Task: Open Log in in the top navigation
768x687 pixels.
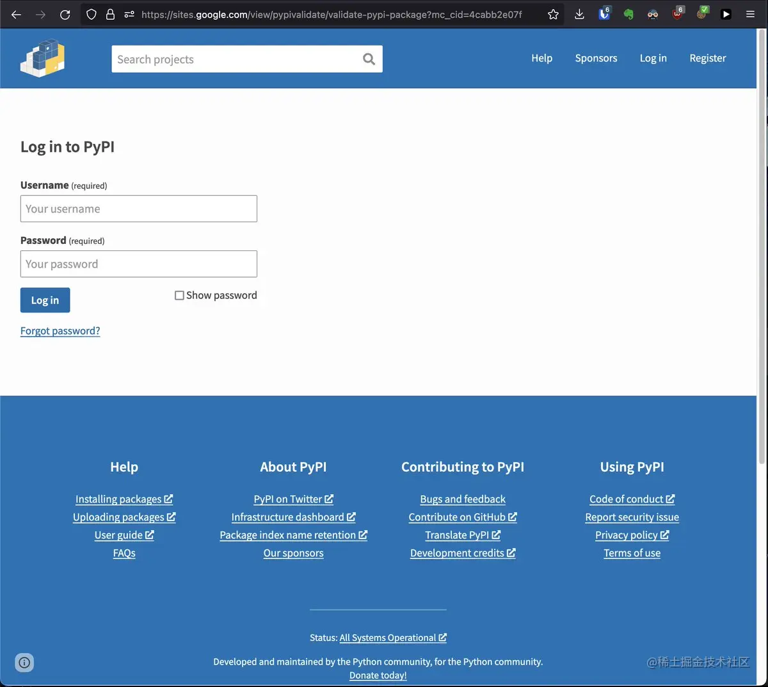Action: tap(653, 58)
